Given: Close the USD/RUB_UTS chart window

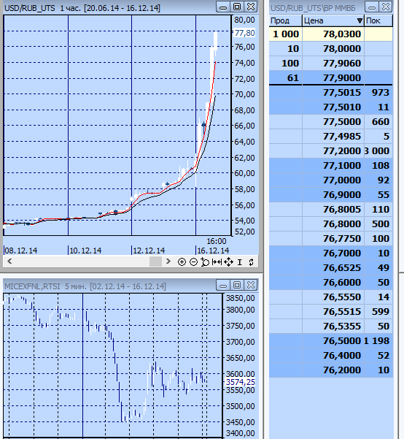Looking at the screenshot, I should (x=251, y=7).
